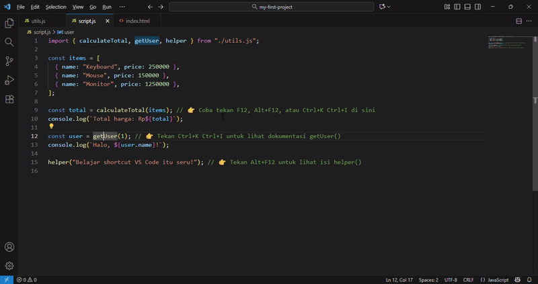This screenshot has height=284, width=538.
Task: Toggle the primary side bar visibility
Action: pyautogui.click(x=457, y=7)
